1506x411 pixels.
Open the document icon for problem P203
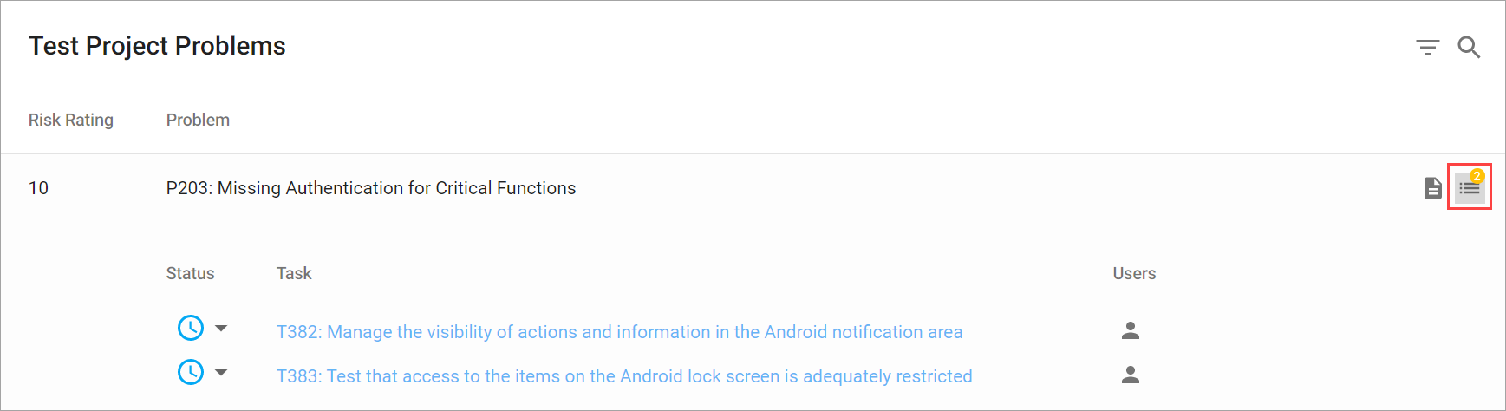[x=1433, y=188]
